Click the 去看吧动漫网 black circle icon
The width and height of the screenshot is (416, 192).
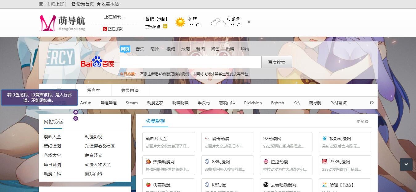pyautogui.click(x=266, y=185)
